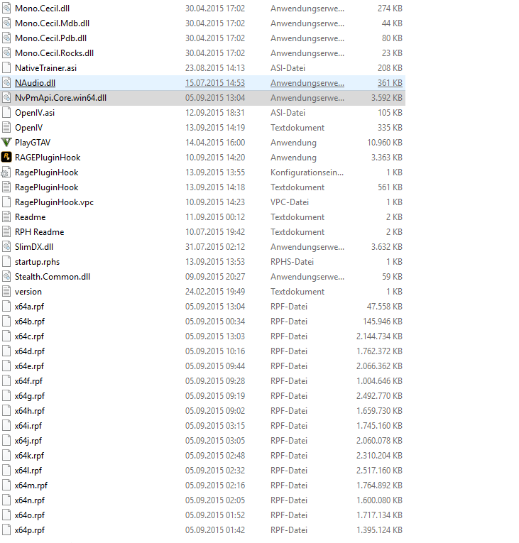Screen dimensions: 519x543
Task: Select the OpenIV text document name
Action: [x=29, y=128]
